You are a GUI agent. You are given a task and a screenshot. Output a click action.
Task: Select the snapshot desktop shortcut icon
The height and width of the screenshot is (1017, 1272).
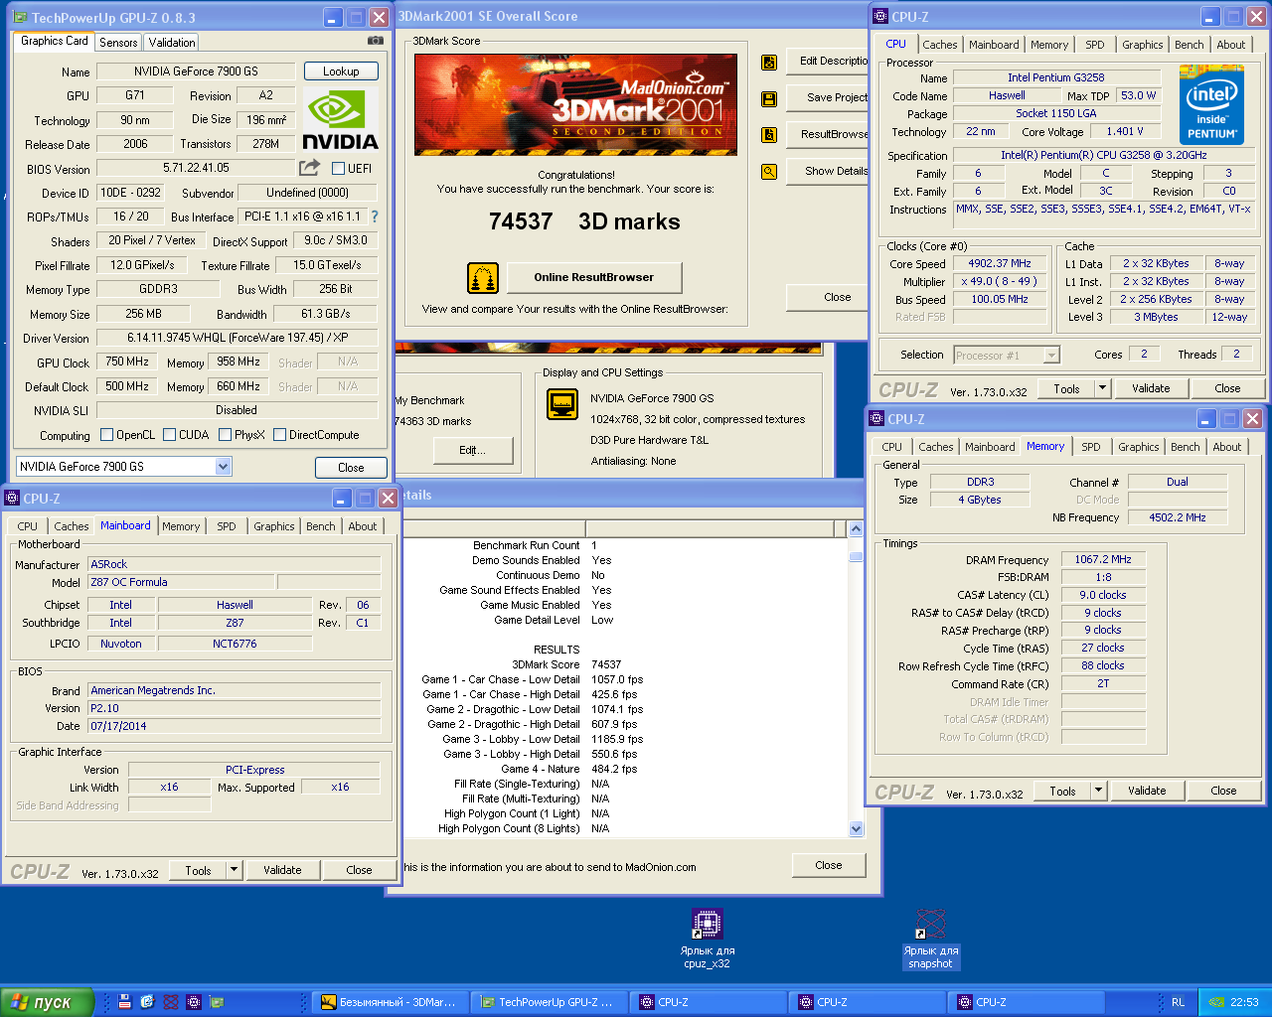coord(930,924)
